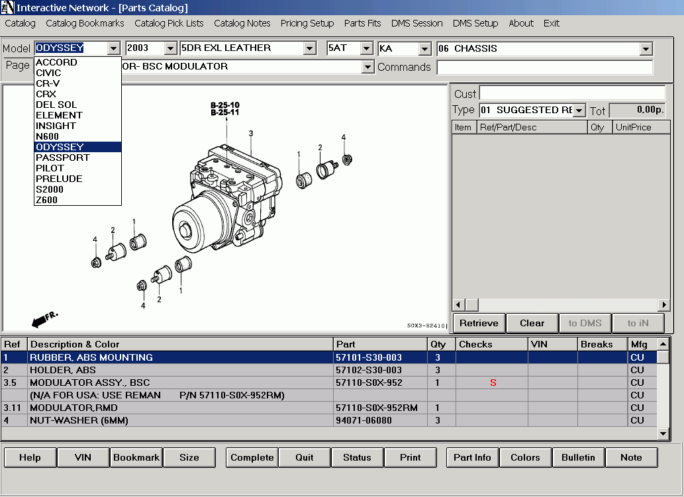Screen dimensions: 684x497
Task: Select CRX from model list
Action: [77, 94]
